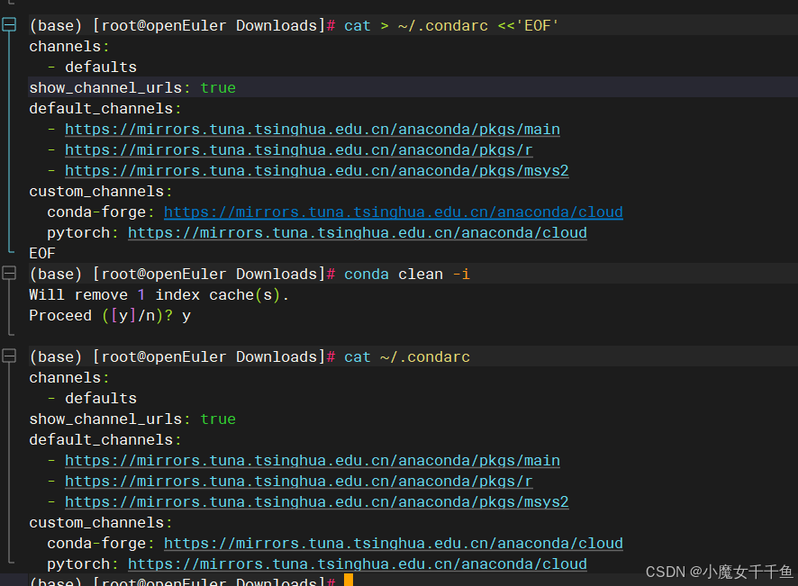Open pkgs/msys2 link in cat output

point(316,501)
